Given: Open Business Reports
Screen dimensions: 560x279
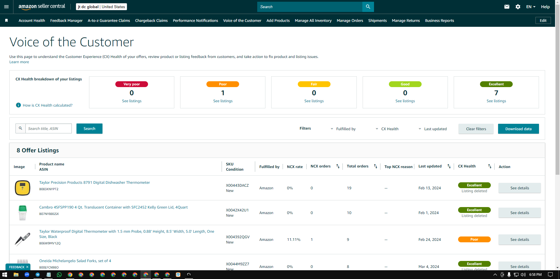Looking at the screenshot, I should [439, 20].
